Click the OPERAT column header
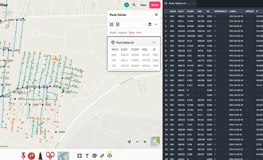263x160 pixels. click(x=250, y=11)
